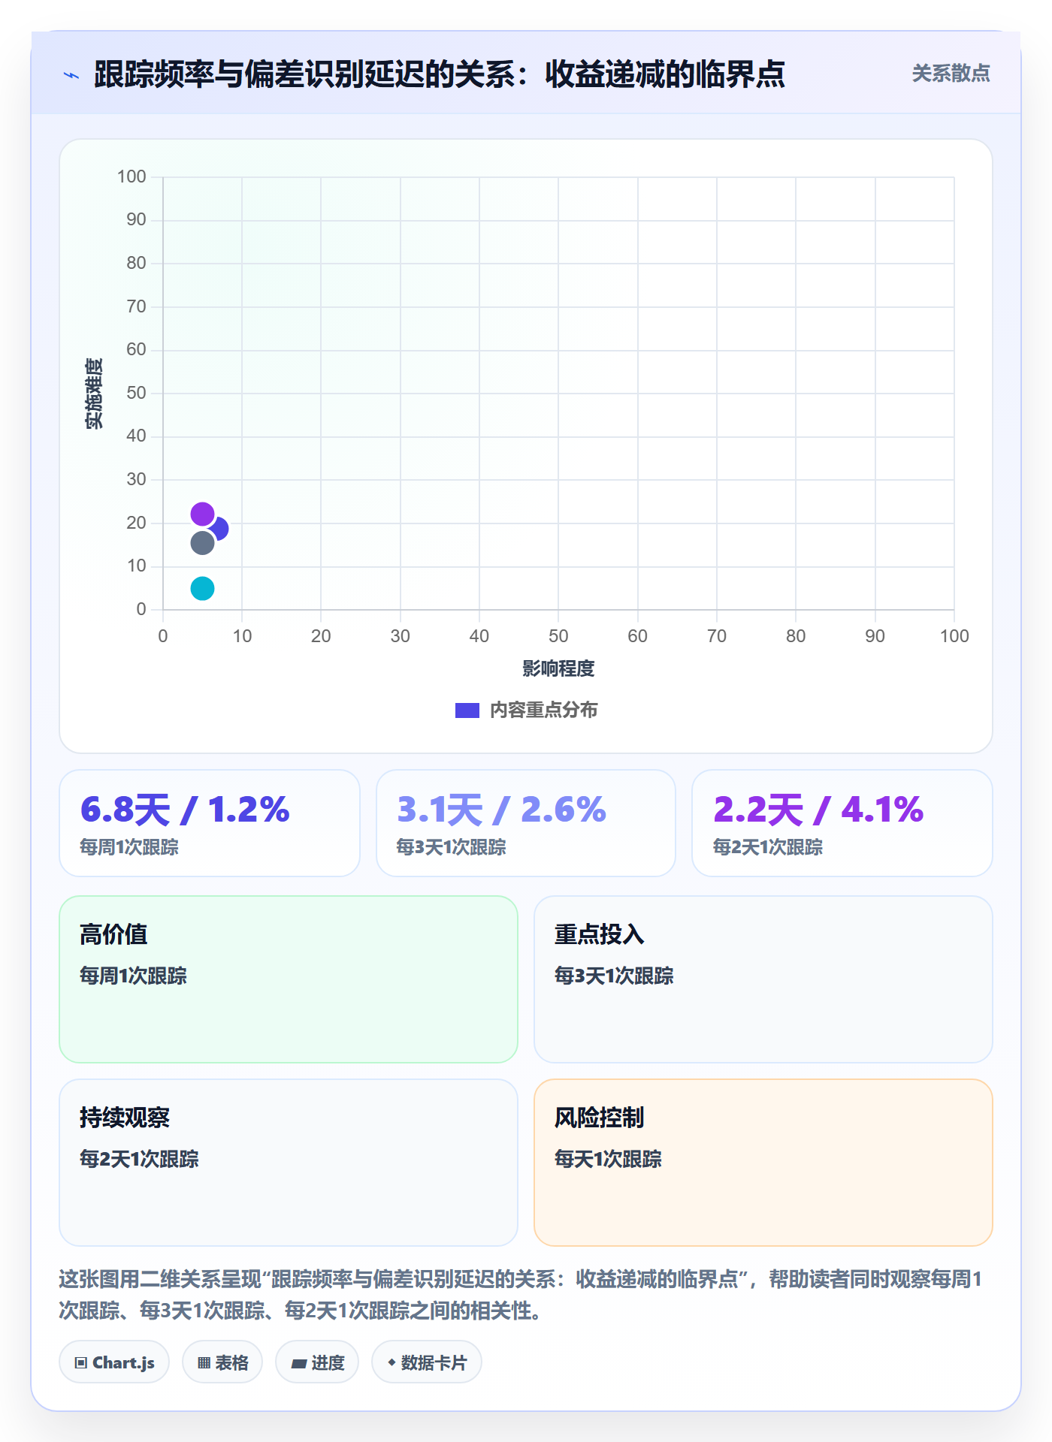Click the gray scatter point near 15
This screenshot has height=1442, width=1052.
click(x=202, y=543)
